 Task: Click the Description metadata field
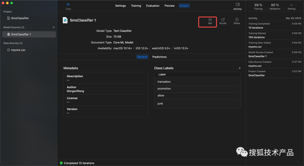click(x=106, y=78)
